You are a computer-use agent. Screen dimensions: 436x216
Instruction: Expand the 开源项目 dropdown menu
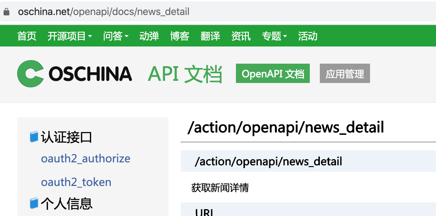pyautogui.click(x=70, y=36)
